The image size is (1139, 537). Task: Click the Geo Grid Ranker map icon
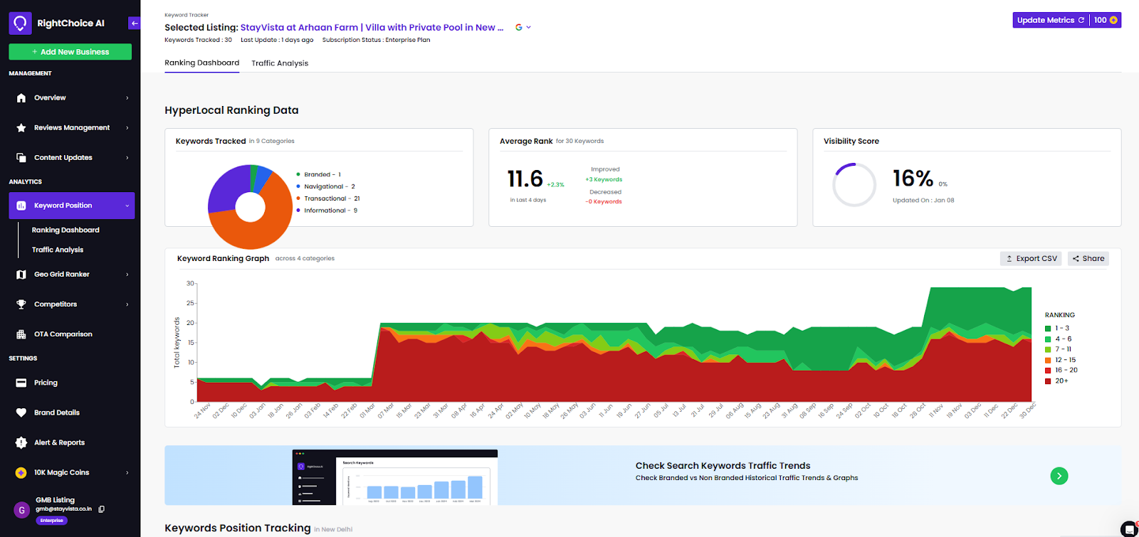point(21,275)
